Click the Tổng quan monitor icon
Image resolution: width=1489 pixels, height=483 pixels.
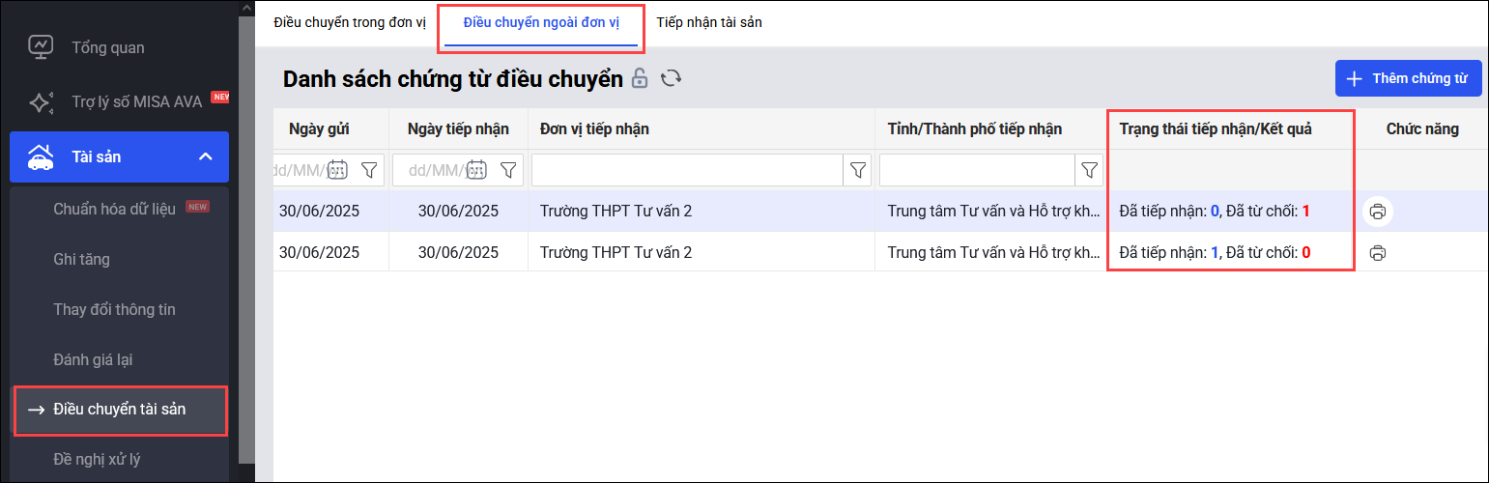coord(41,47)
